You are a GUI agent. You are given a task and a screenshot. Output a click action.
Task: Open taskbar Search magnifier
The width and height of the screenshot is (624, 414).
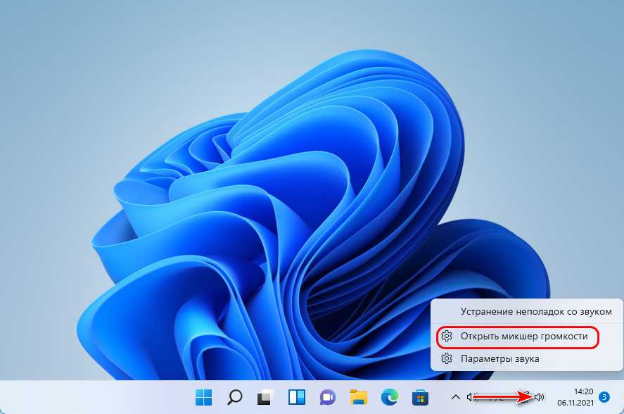pyautogui.click(x=234, y=397)
